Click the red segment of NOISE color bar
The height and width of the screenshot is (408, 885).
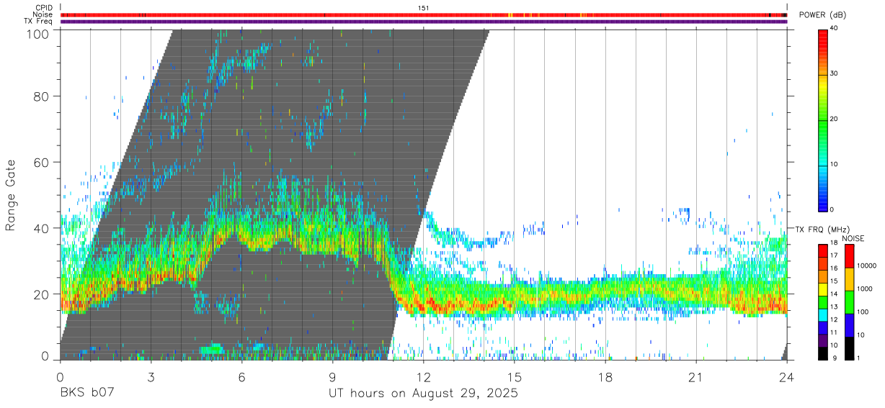tap(849, 256)
